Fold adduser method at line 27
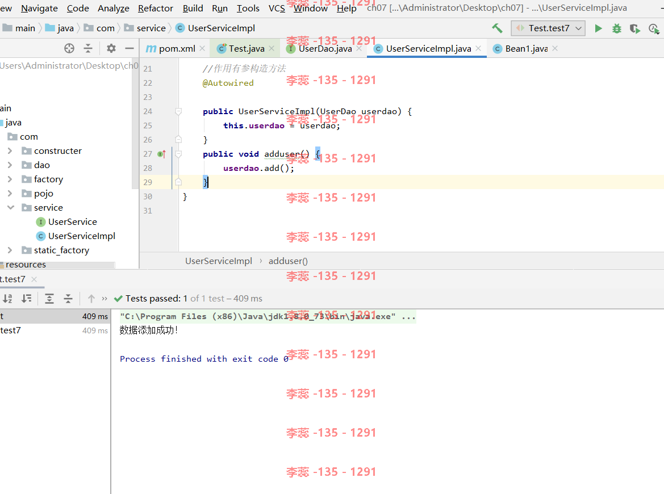This screenshot has width=664, height=494. [x=178, y=154]
